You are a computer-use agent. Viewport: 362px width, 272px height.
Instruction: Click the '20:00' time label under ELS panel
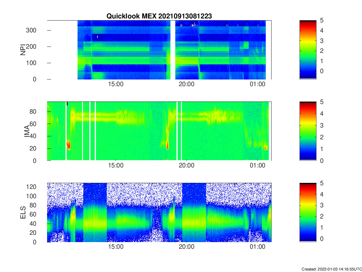click(x=186, y=248)
